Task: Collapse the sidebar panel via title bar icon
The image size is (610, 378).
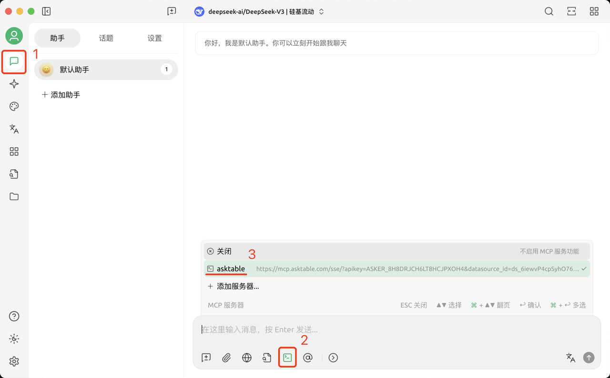Action: pos(46,11)
